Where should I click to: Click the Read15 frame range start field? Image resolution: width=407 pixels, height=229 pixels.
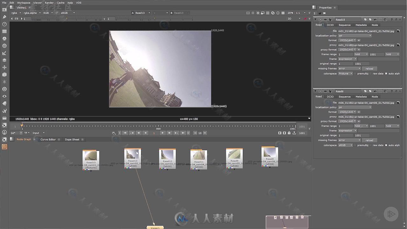tap(346, 54)
